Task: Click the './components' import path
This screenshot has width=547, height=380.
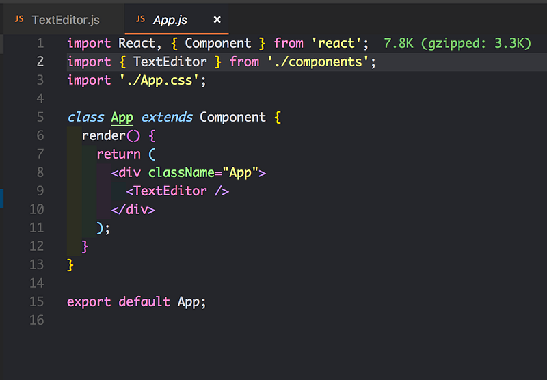Action: click(x=318, y=62)
